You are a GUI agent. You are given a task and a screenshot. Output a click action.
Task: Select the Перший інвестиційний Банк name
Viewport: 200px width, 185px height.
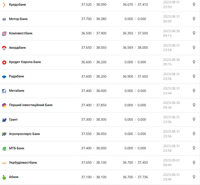(31, 105)
